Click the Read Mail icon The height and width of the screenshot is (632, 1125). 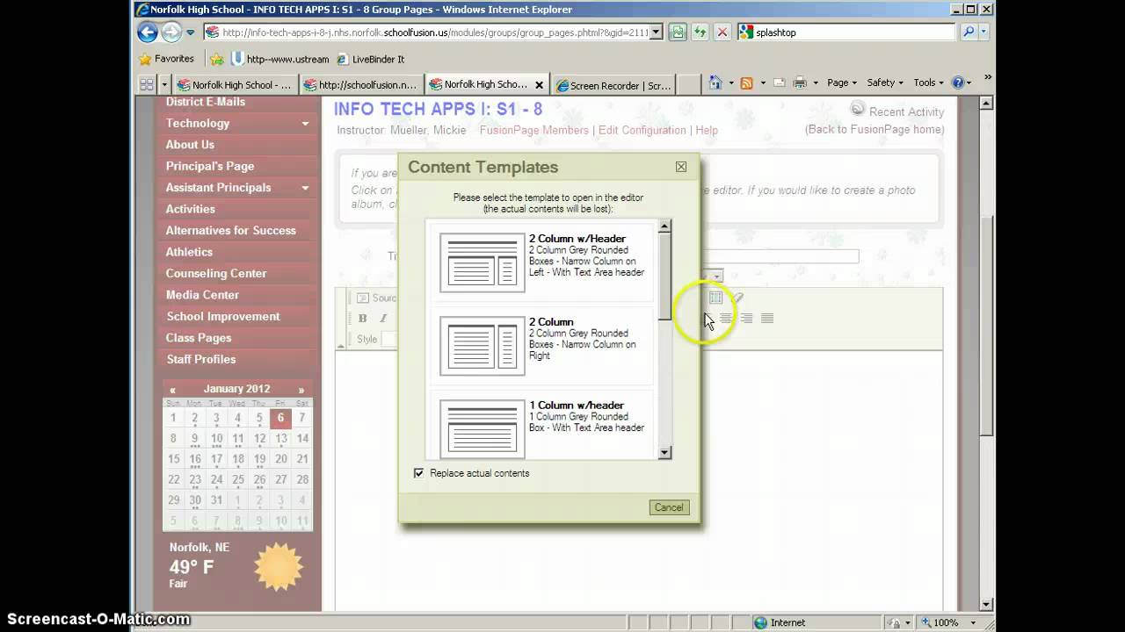coord(778,83)
